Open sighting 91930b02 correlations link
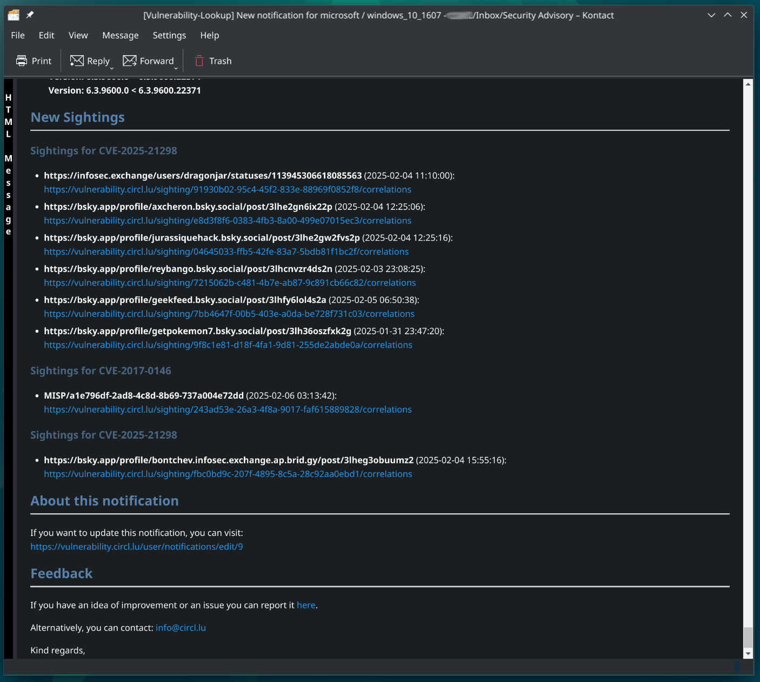 [228, 189]
